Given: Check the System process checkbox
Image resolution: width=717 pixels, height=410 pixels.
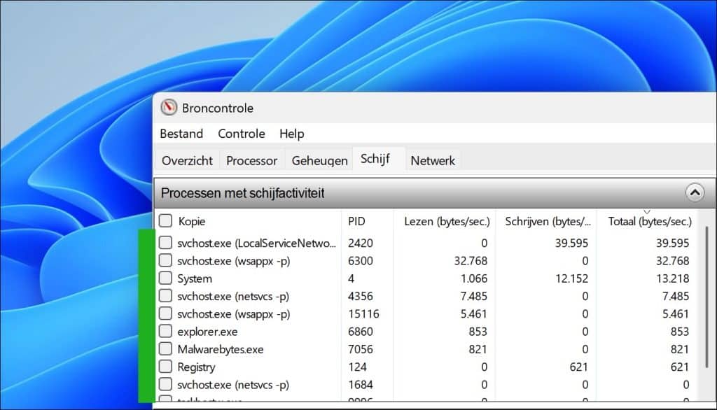Looking at the screenshot, I should tap(165, 278).
